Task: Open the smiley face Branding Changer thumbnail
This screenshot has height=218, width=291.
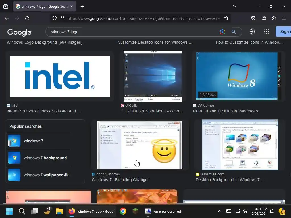Action: [140, 144]
